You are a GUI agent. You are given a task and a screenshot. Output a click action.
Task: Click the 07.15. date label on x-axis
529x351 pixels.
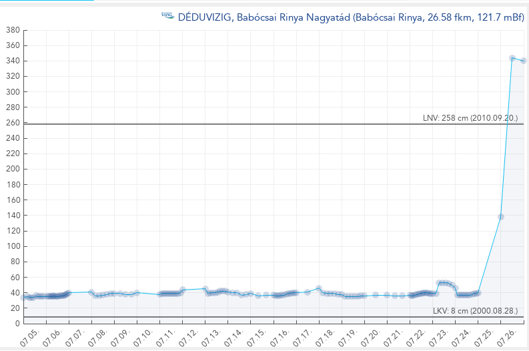click(x=257, y=336)
